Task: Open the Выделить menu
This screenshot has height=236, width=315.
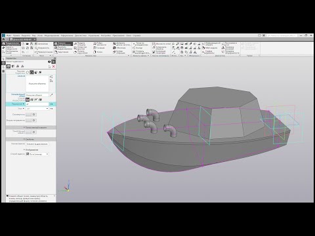Action: tap(26, 35)
